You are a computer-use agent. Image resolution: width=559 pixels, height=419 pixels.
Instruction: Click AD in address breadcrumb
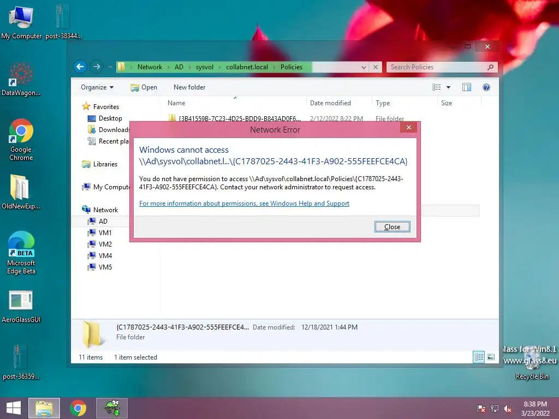(x=179, y=67)
